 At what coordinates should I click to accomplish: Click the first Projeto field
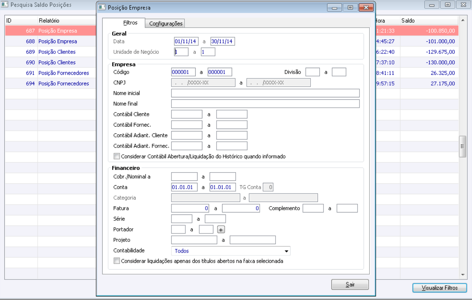pos(194,240)
